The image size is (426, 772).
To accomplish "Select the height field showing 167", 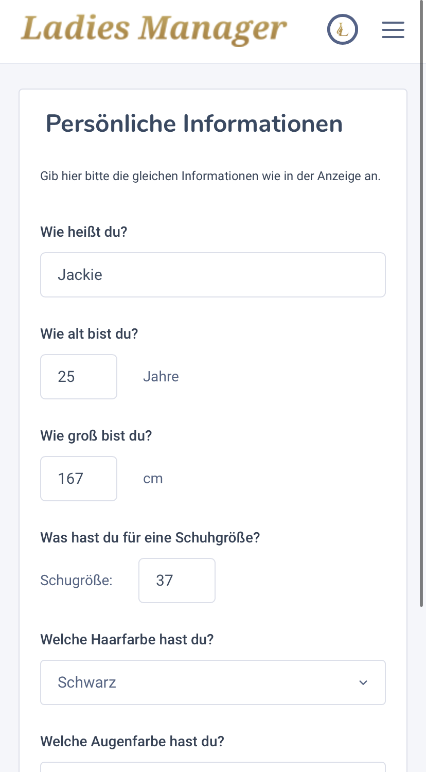I will [x=79, y=479].
